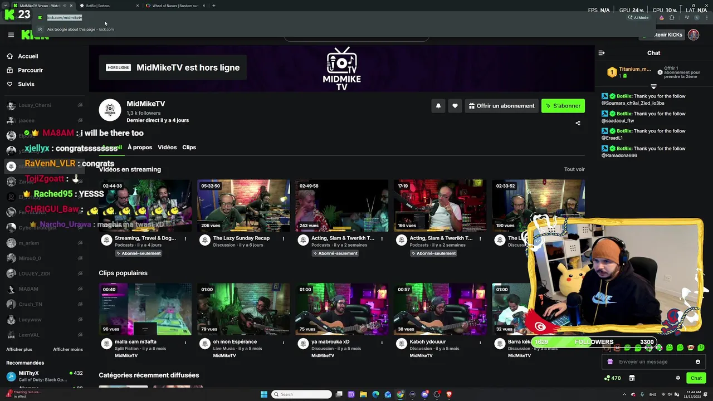This screenshot has height=401, width=713.
Task: Open a new browser tab
Action: pyautogui.click(x=214, y=6)
